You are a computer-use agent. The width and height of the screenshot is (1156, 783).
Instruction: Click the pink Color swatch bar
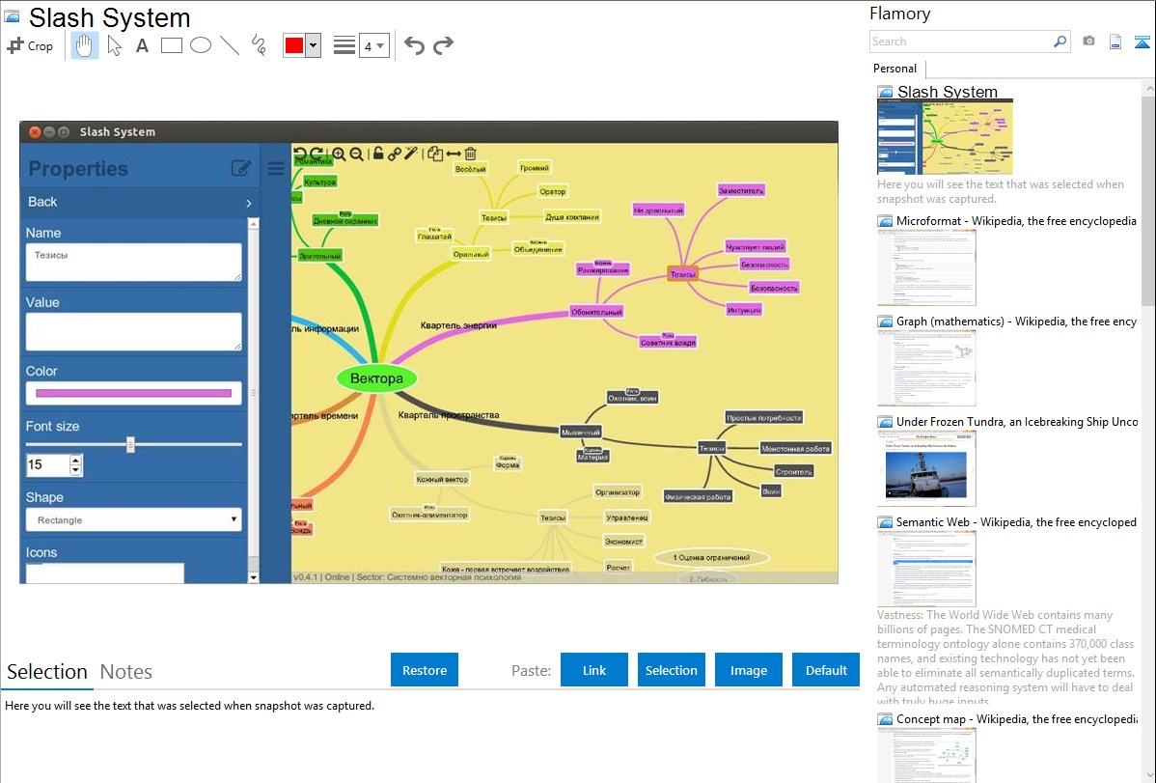(x=133, y=393)
